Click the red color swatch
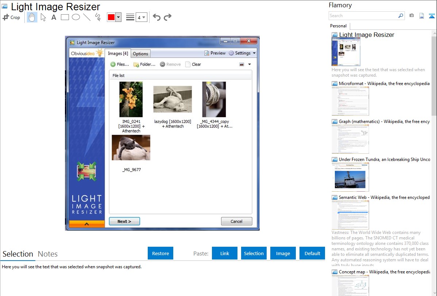The image size is (437, 296). pyautogui.click(x=111, y=17)
